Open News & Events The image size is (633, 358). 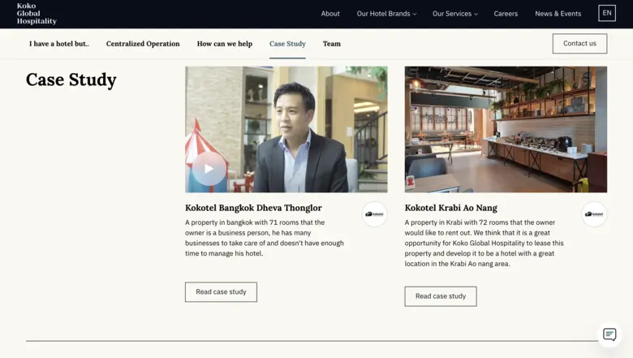tap(558, 14)
